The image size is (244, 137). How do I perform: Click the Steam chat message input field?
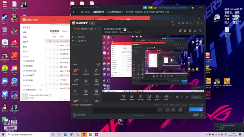click(125, 110)
